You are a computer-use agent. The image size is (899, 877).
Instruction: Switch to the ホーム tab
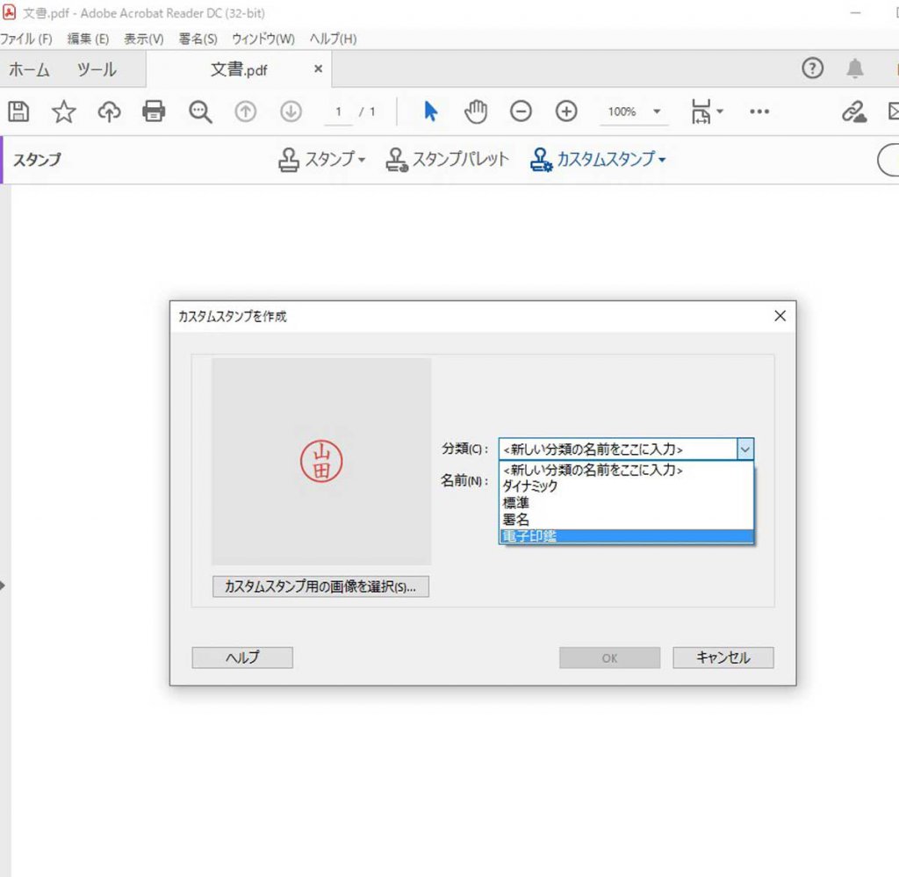point(29,70)
